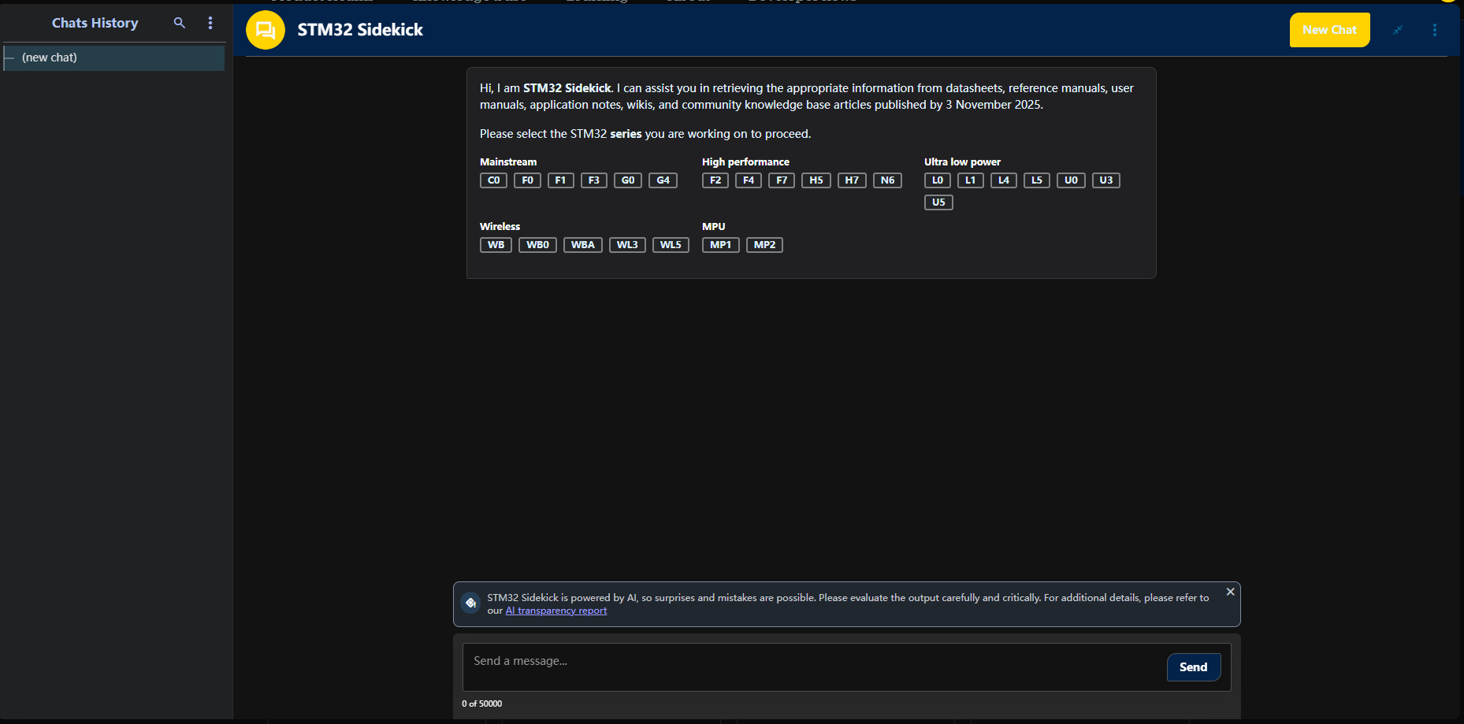Choose the C0 series
The height and width of the screenshot is (724, 1464).
click(493, 180)
